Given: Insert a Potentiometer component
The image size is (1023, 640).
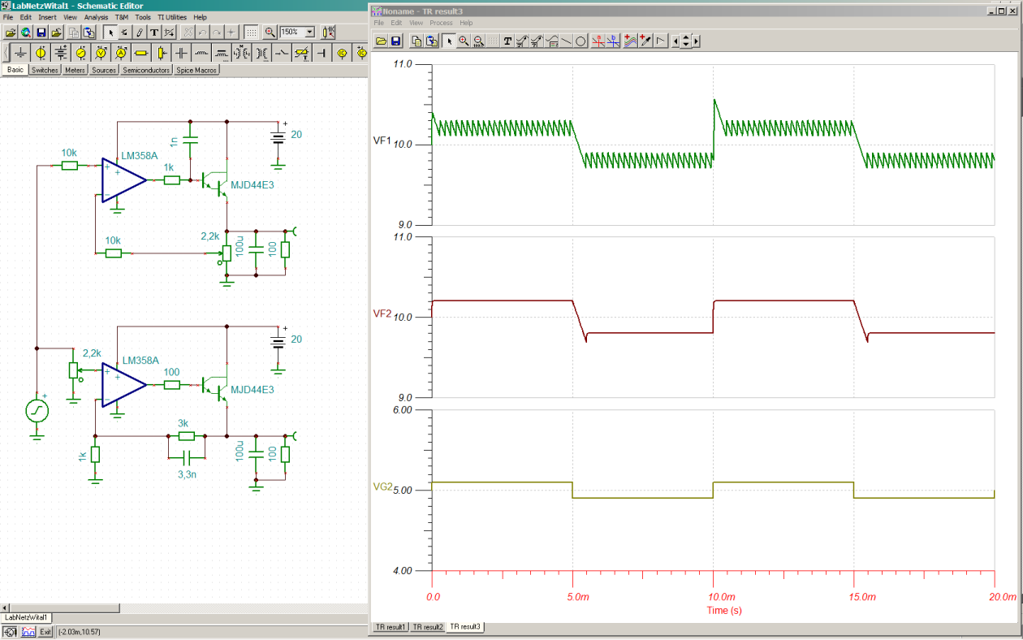Looking at the screenshot, I should [x=162, y=53].
